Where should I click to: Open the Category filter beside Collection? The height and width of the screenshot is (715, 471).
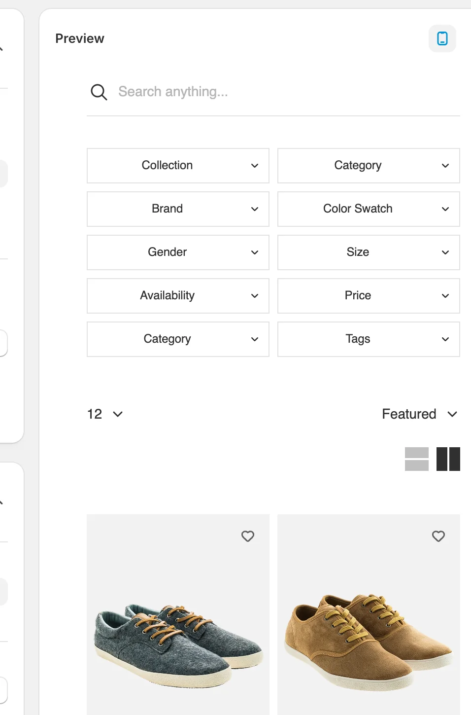coord(369,166)
